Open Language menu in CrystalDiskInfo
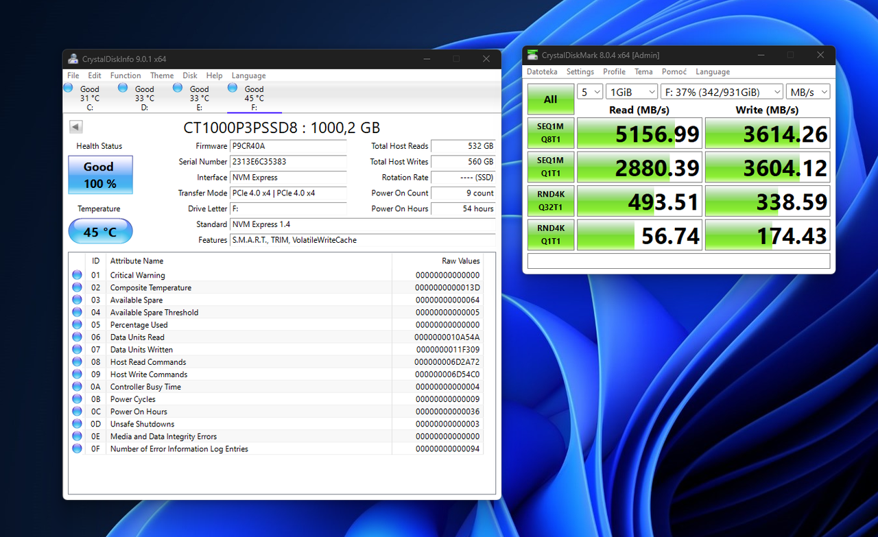 pyautogui.click(x=248, y=75)
